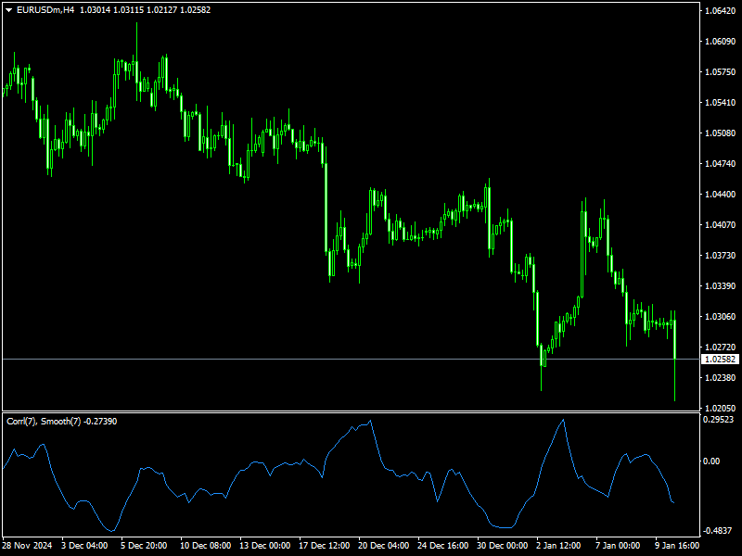Screen dimensions: 742x556
Task: Click the 1.03730 price scale value
Action: coord(721,256)
